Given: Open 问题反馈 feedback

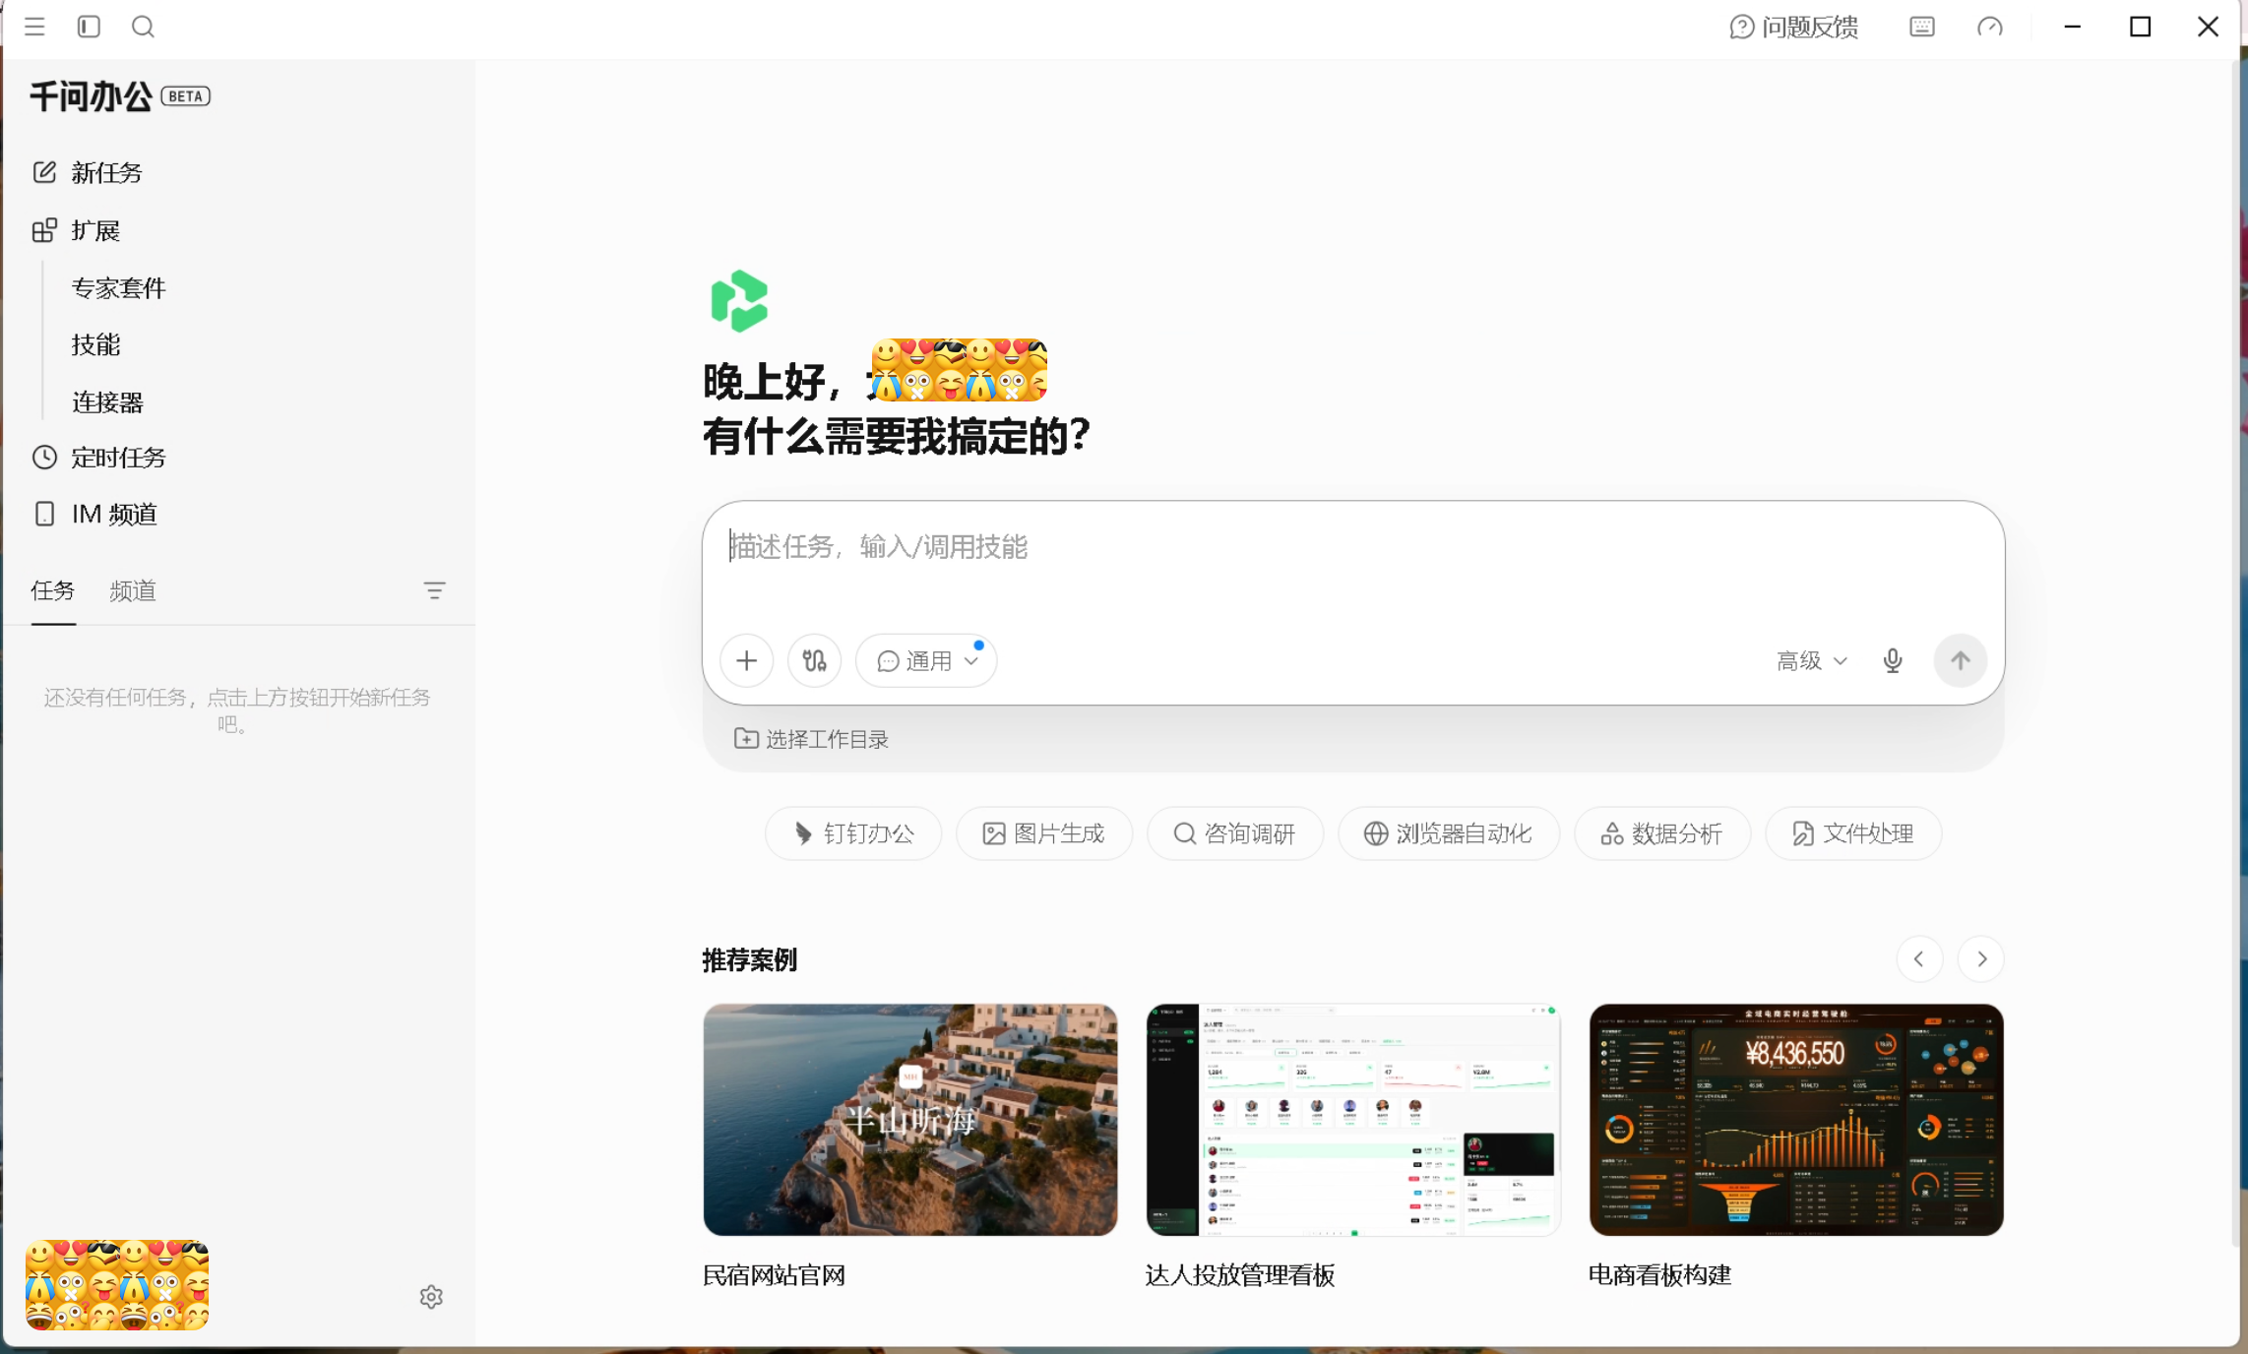Looking at the screenshot, I should pos(1793,27).
